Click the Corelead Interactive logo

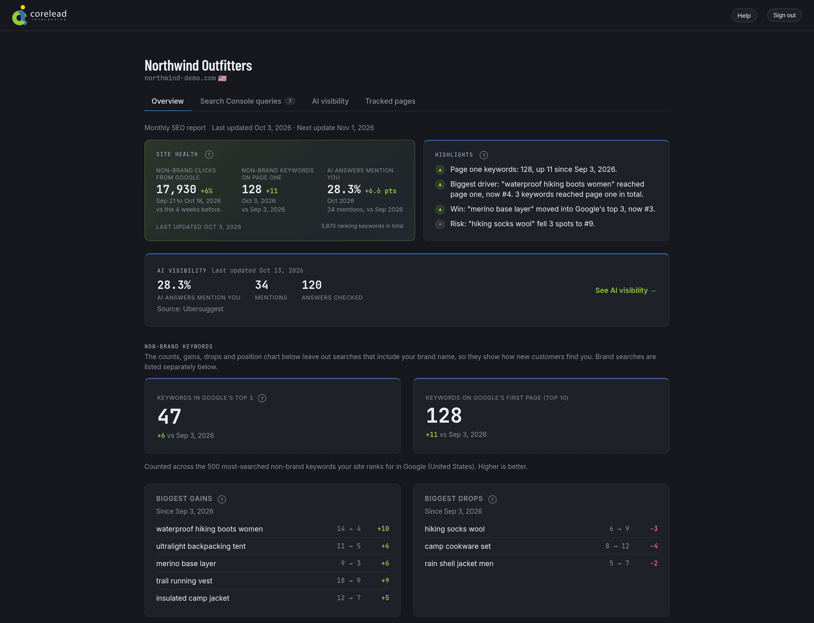[39, 15]
